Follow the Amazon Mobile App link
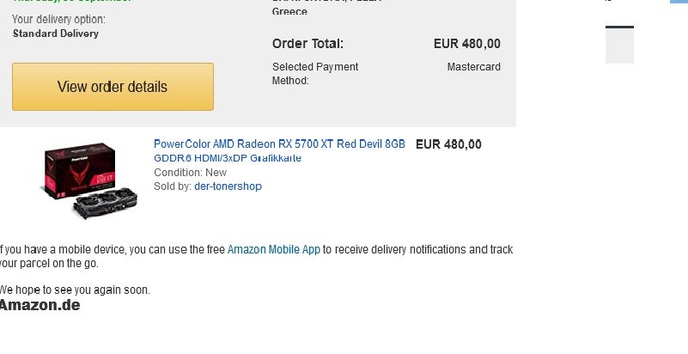This screenshot has height=354, width=688. tap(274, 249)
